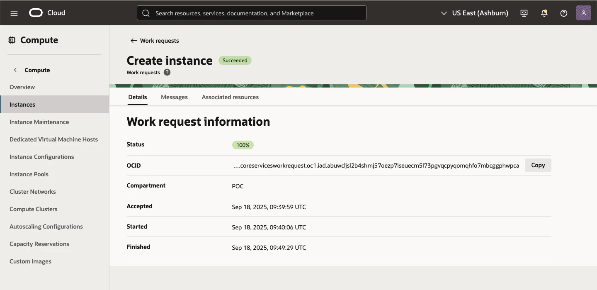
Task: Select Instances in sidebar
Action: (x=54, y=105)
